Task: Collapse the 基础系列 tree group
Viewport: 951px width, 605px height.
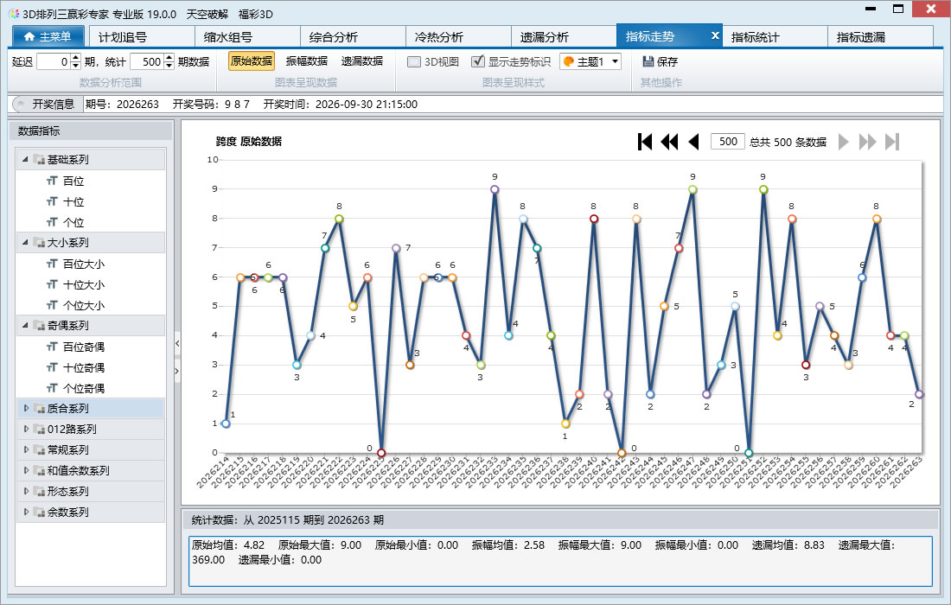Action: (25, 159)
